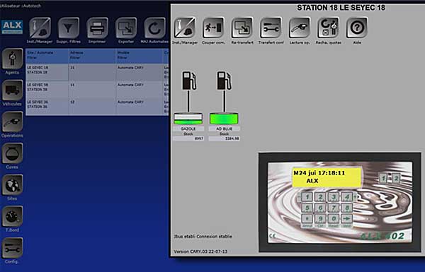
Task: Click the Suppr. Filtres funnel icon
Action: pyautogui.click(x=69, y=28)
